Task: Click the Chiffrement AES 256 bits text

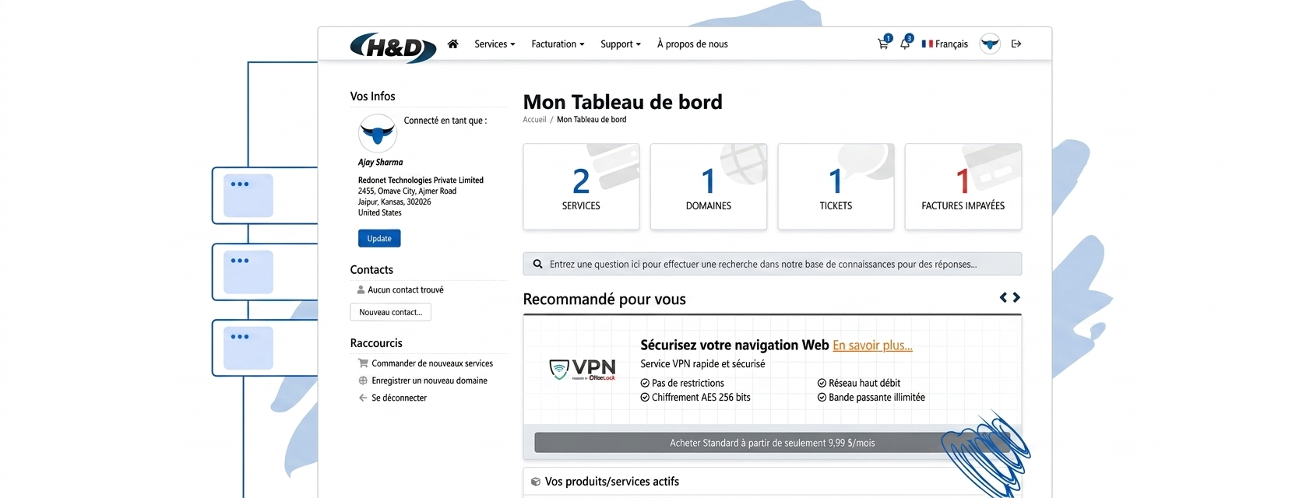Action: (701, 397)
